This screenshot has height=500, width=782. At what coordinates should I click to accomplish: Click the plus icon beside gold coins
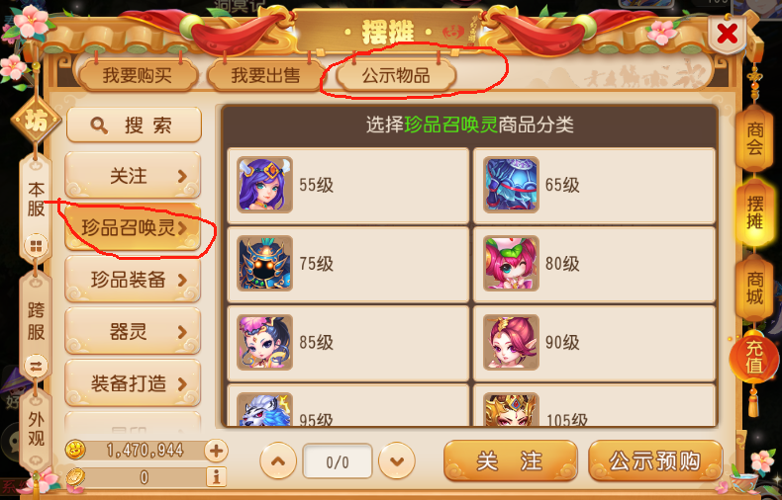[x=217, y=452]
